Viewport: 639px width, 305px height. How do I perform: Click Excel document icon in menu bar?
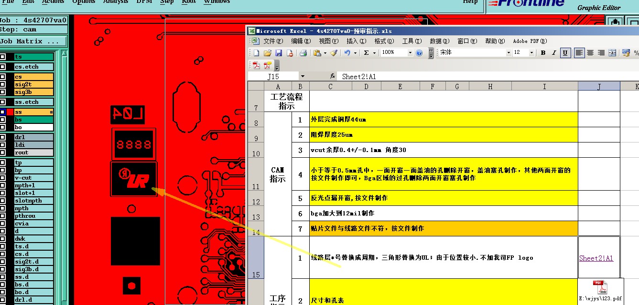(256, 41)
